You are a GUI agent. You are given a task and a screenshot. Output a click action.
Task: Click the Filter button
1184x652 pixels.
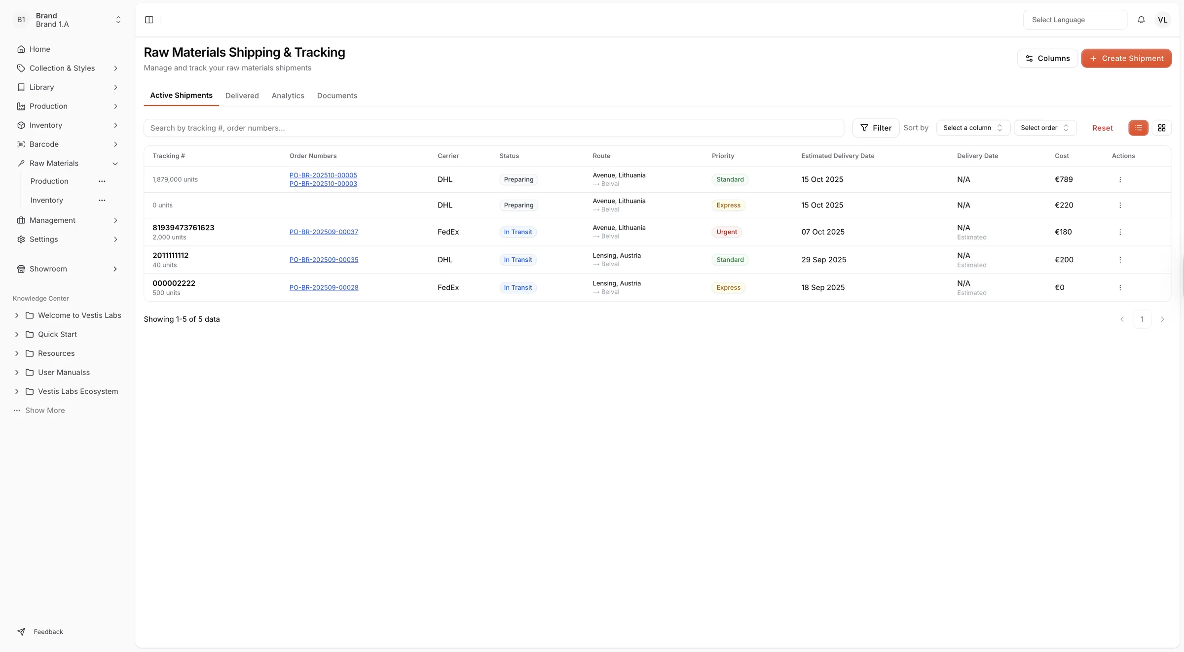click(x=876, y=128)
